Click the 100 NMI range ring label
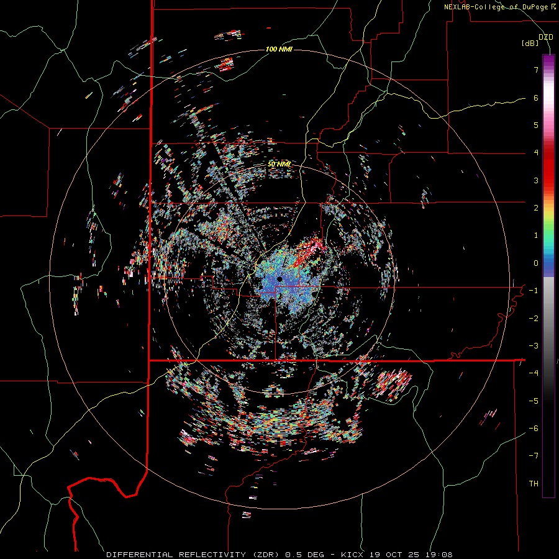The height and width of the screenshot is (559, 559). [x=279, y=49]
